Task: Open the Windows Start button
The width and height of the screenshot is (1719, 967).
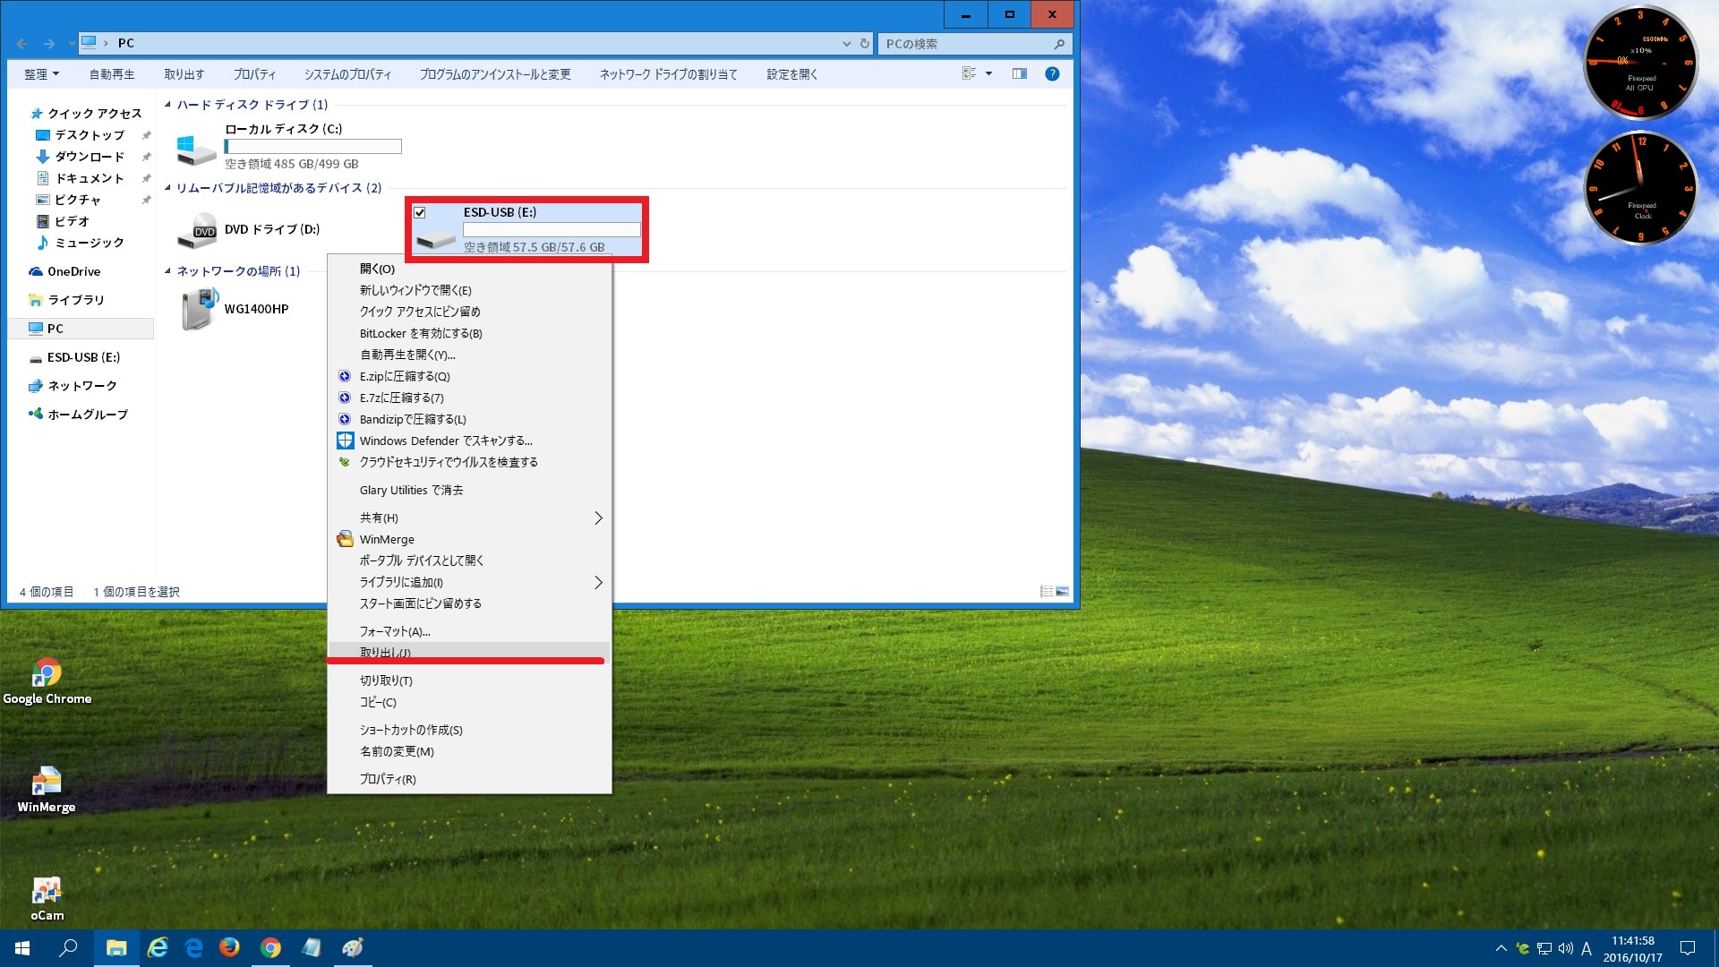Action: pyautogui.click(x=23, y=948)
